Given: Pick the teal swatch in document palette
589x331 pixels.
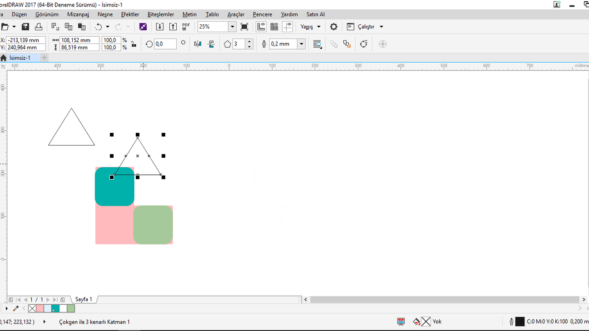Looking at the screenshot, I should (55, 308).
